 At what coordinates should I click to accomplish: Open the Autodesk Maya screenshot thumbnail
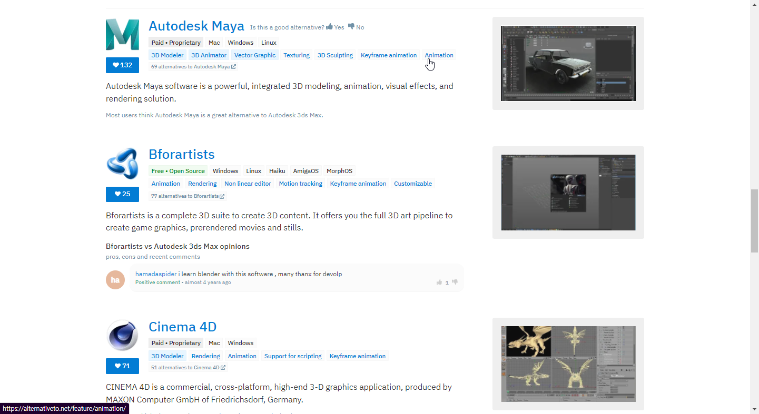[x=568, y=63]
